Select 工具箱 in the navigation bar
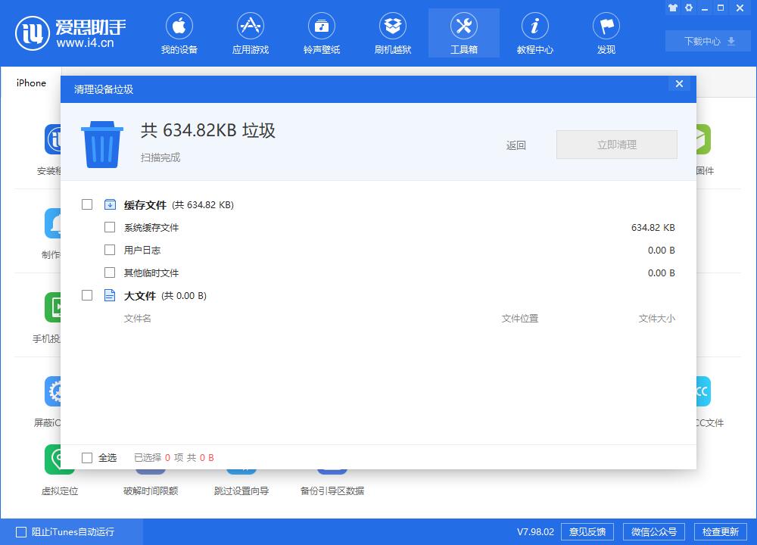This screenshot has height=545, width=757. click(463, 33)
